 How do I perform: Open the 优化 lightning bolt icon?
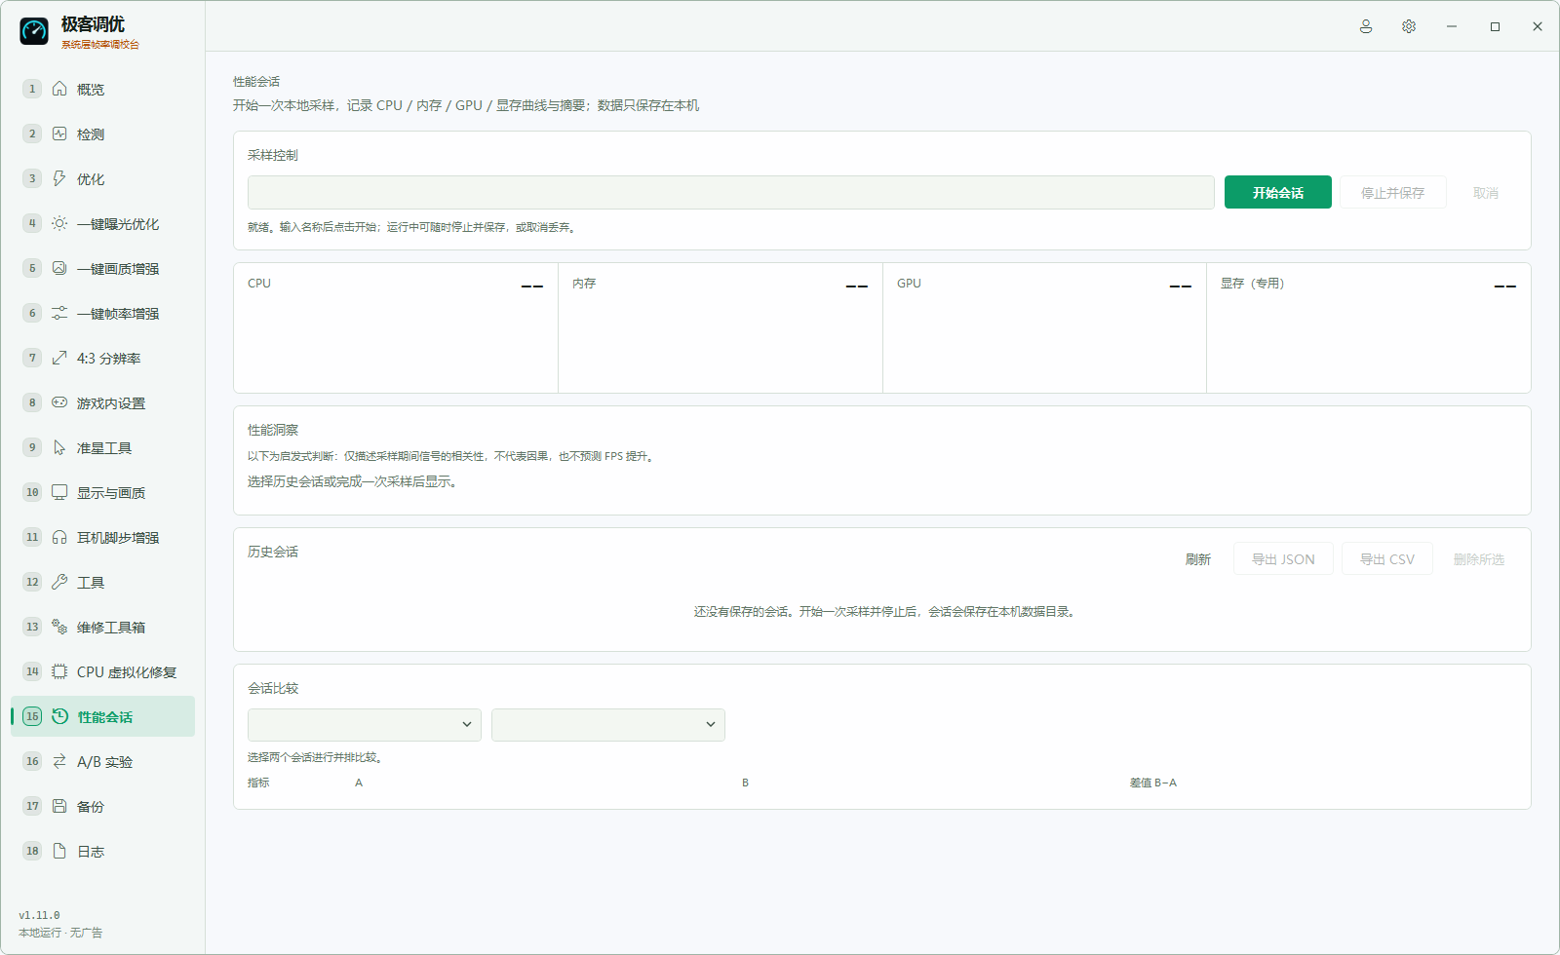pos(59,178)
